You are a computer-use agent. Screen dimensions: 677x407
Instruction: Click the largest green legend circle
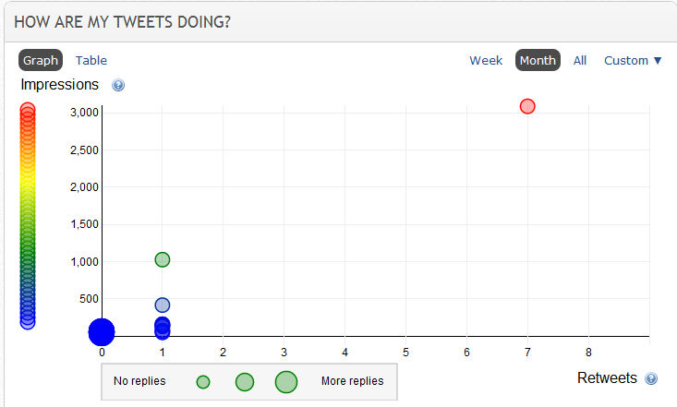coord(286,381)
